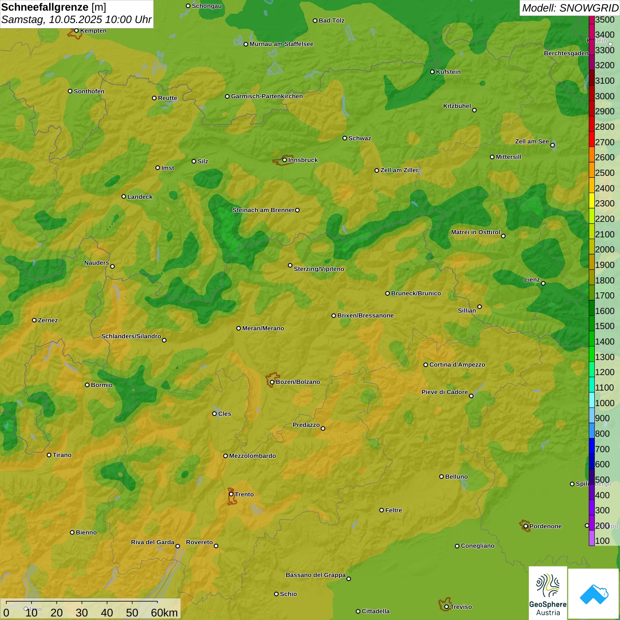
Task: Click the GeoSphere Austria logo
Action: (548, 593)
